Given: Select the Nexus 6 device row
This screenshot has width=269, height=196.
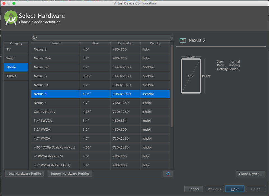Looking at the screenshot, I should coord(101,76).
